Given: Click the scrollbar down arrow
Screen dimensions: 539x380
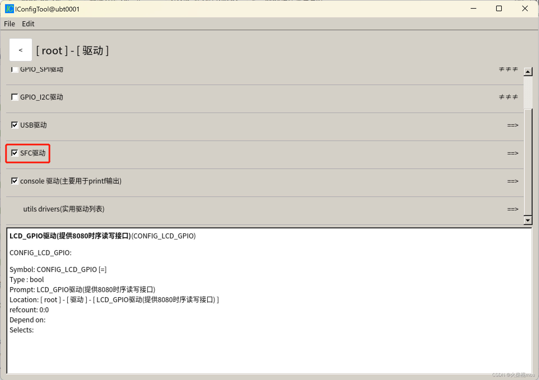Looking at the screenshot, I should coord(528,220).
